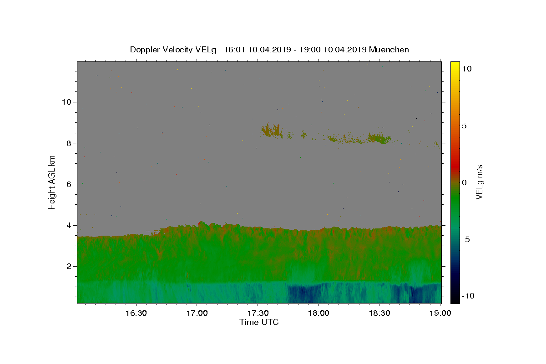546x364 pixels.
Task: Click the station name 'Muenchen' in the title
Action: 389,50
